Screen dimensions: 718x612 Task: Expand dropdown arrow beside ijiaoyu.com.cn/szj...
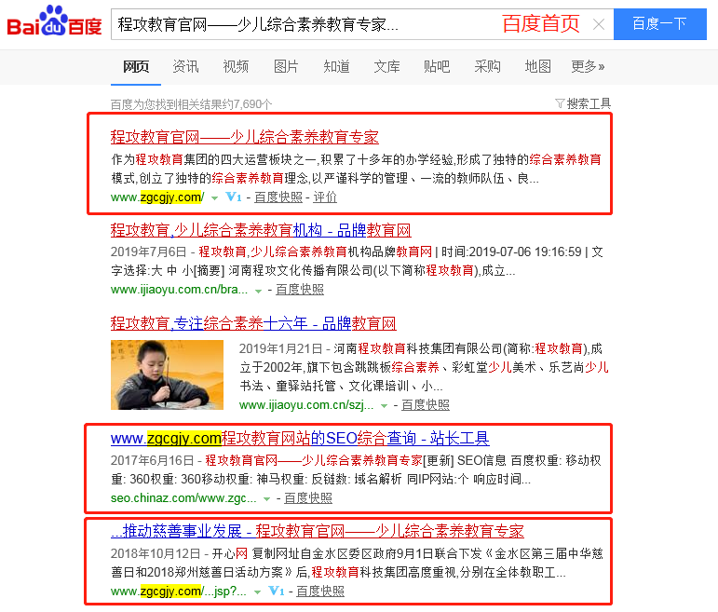pyautogui.click(x=385, y=406)
